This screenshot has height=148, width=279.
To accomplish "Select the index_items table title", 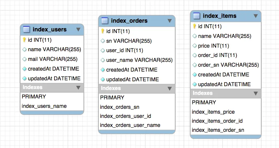I will tap(220, 16).
